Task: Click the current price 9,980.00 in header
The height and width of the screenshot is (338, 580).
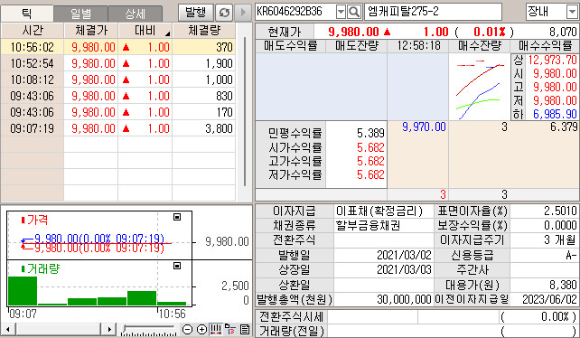Action: click(x=353, y=32)
